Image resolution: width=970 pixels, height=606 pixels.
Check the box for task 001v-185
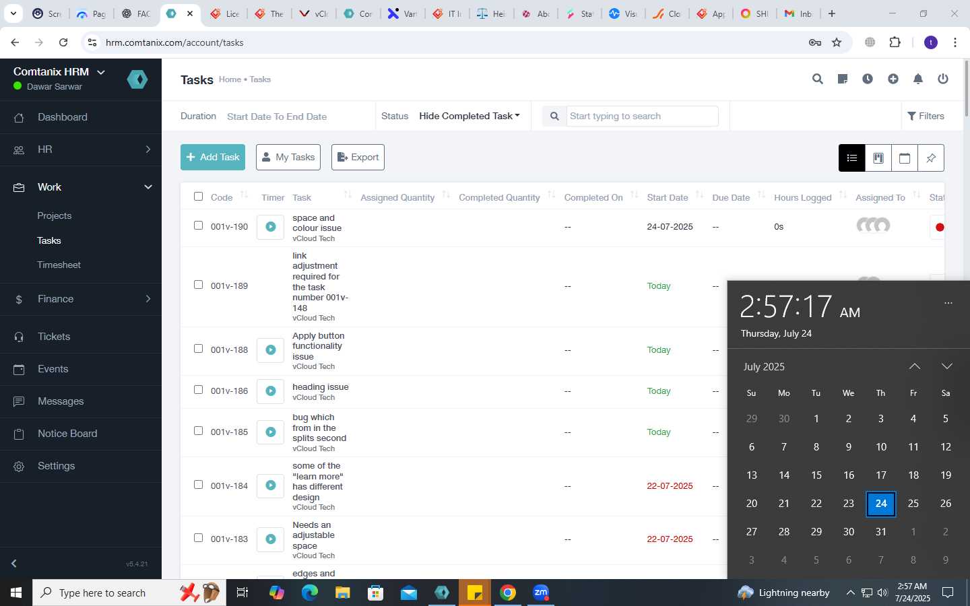pyautogui.click(x=198, y=431)
